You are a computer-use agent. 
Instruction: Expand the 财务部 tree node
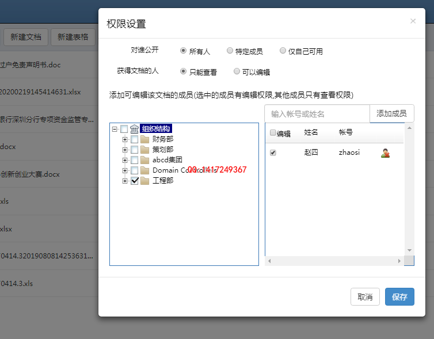(125, 139)
